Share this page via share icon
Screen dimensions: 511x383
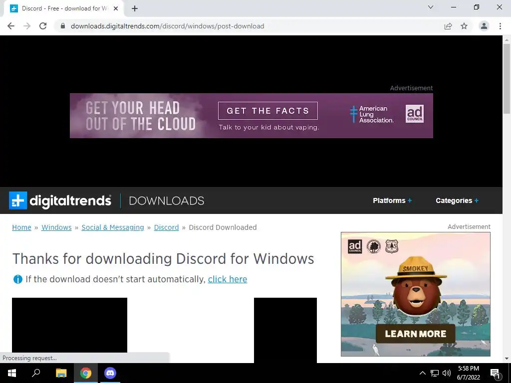pos(448,26)
